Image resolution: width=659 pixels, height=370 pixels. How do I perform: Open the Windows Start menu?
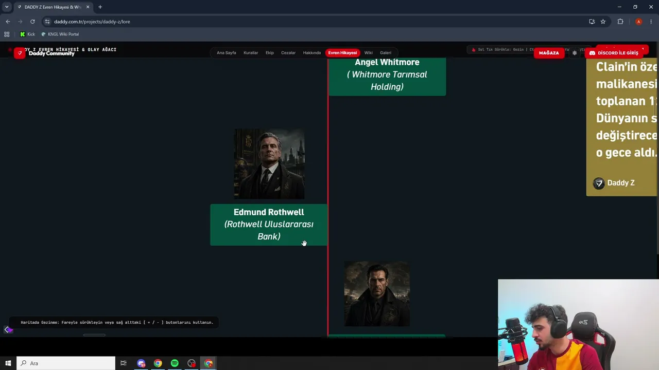point(8,363)
